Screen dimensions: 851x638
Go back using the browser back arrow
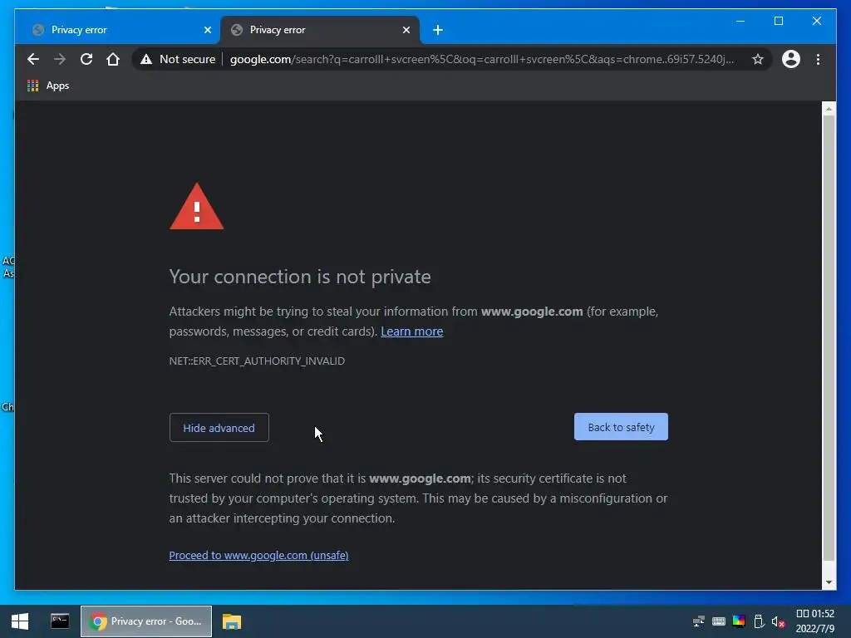click(x=33, y=59)
